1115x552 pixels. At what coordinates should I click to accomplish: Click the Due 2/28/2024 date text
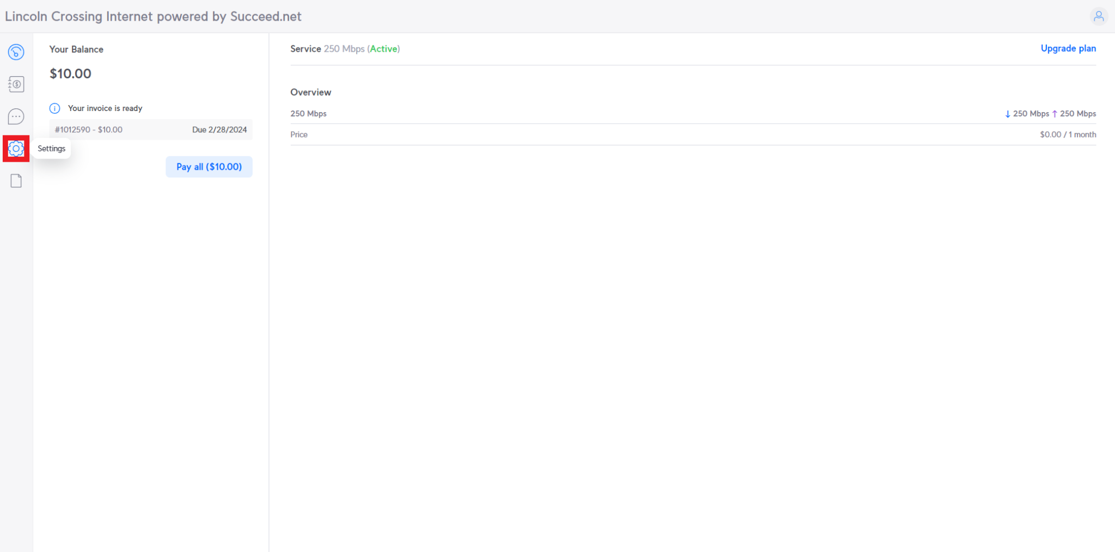pyautogui.click(x=220, y=130)
